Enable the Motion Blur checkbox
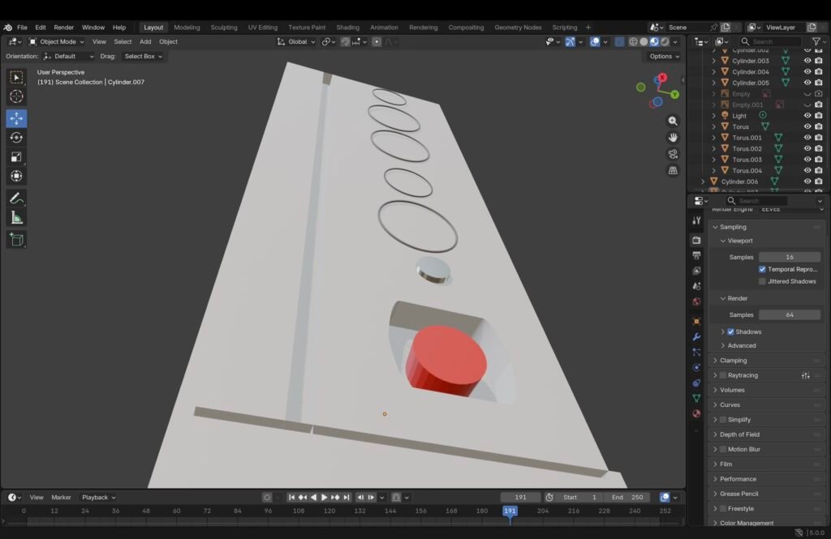The height and width of the screenshot is (539, 831). (722, 449)
